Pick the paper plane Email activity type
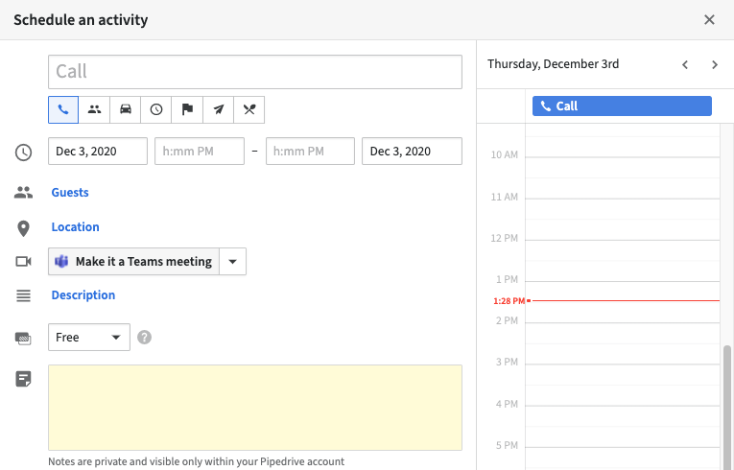The height and width of the screenshot is (470, 734). coord(218,109)
